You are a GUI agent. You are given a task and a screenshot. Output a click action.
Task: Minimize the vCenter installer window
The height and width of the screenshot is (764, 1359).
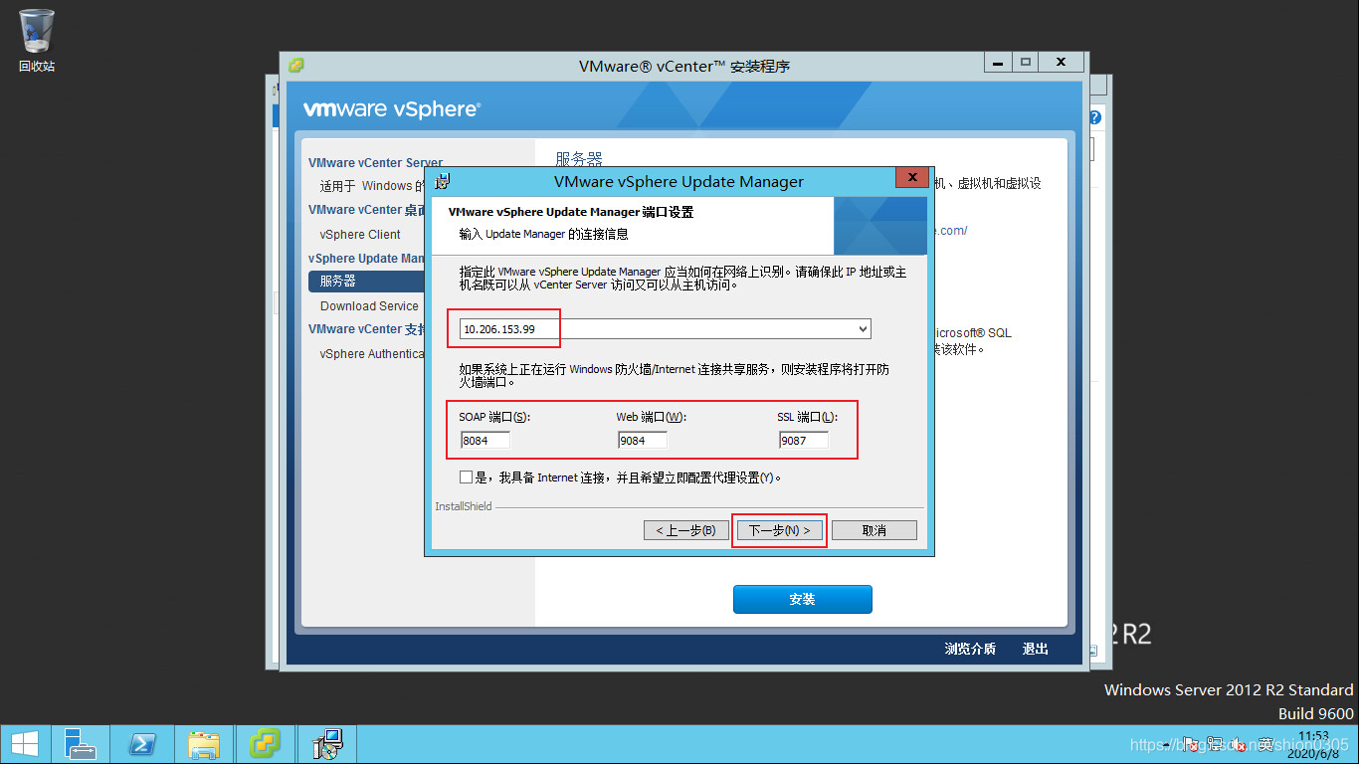(998, 62)
